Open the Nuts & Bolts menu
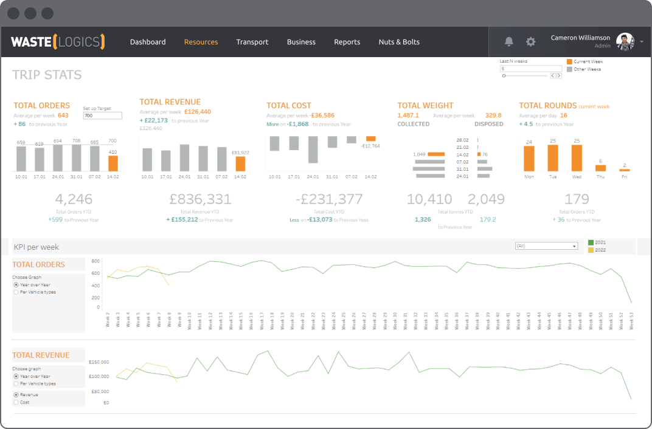The height and width of the screenshot is (429, 652). [399, 42]
